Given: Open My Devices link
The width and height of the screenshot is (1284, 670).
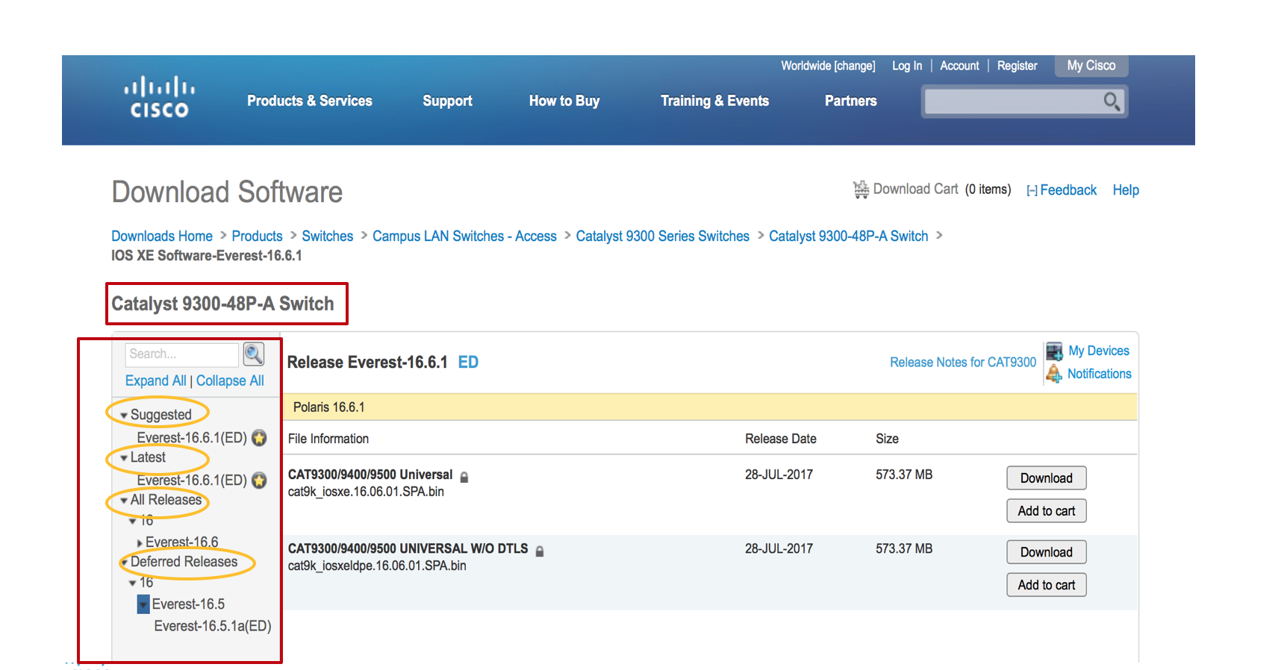Looking at the screenshot, I should pyautogui.click(x=1099, y=351).
